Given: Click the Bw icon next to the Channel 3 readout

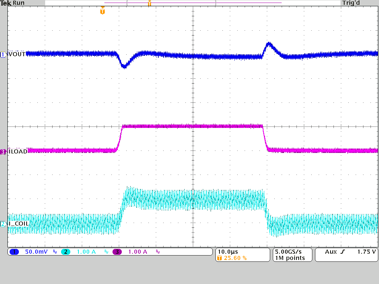Looking at the screenshot, I should (x=157, y=251).
